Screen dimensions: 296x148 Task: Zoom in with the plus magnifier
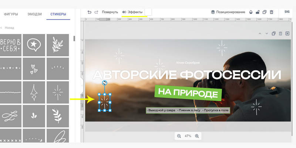click(x=197, y=136)
